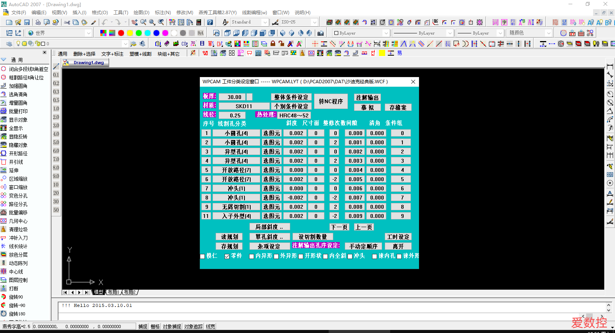Click the 易 icon in the lower toolbar
The image size is (615, 333).
click(400, 53)
